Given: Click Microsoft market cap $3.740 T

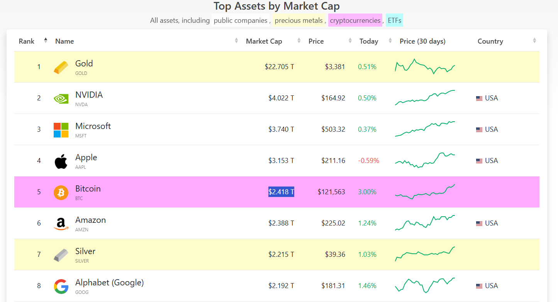Looking at the screenshot, I should (281, 130).
